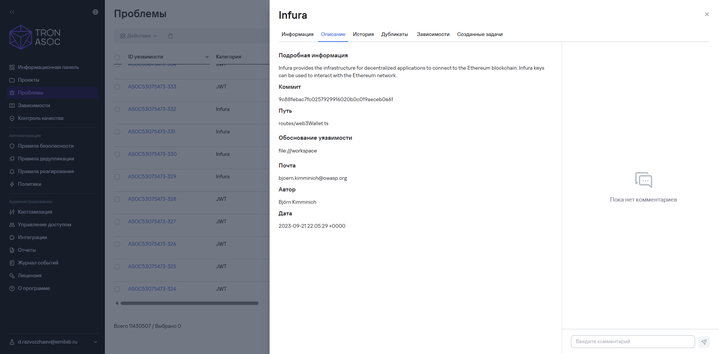Click the Контроль качества shield icon
This screenshot has width=719, height=354.
(12, 118)
